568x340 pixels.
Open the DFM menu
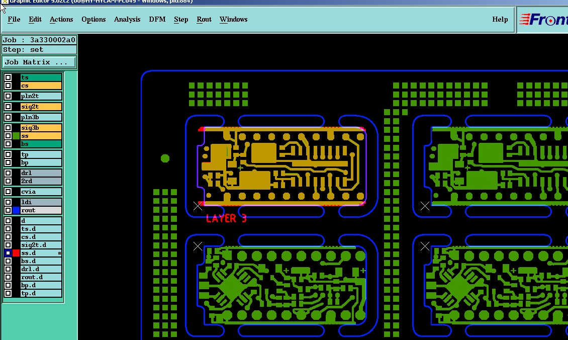[157, 20]
